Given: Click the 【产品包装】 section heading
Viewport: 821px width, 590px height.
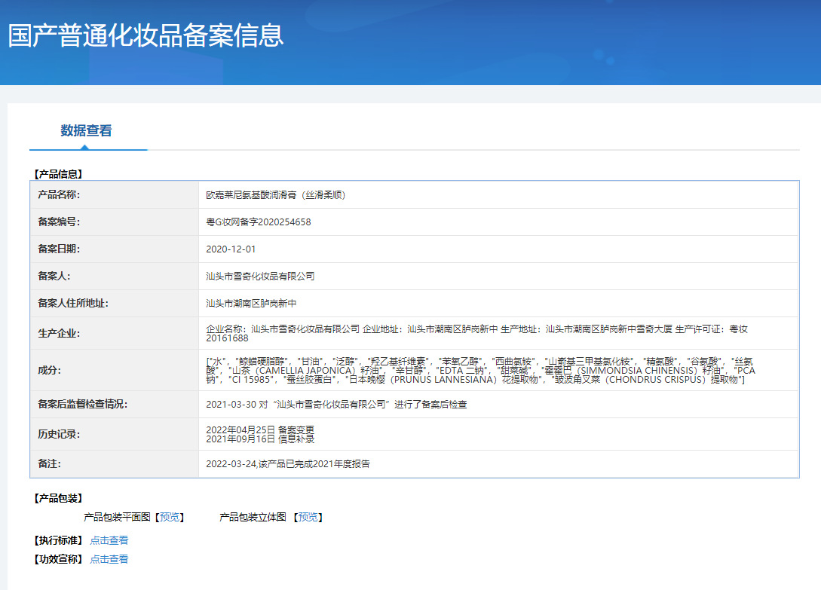Looking at the screenshot, I should pos(58,498).
